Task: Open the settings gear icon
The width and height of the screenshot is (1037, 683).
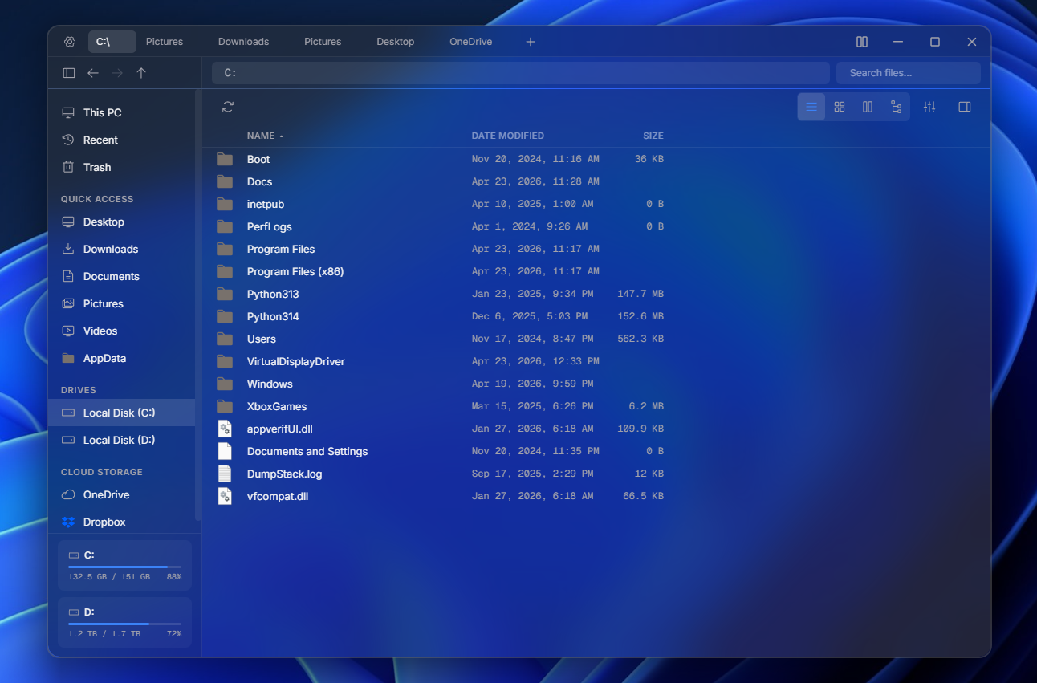Action: (70, 42)
